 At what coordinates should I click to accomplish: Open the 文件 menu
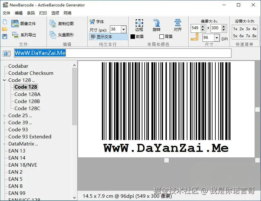6,13
